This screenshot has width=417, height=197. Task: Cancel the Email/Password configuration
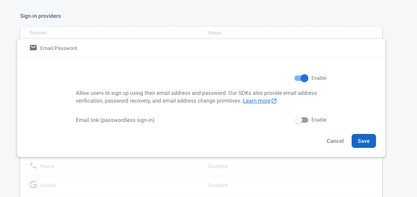click(x=335, y=141)
